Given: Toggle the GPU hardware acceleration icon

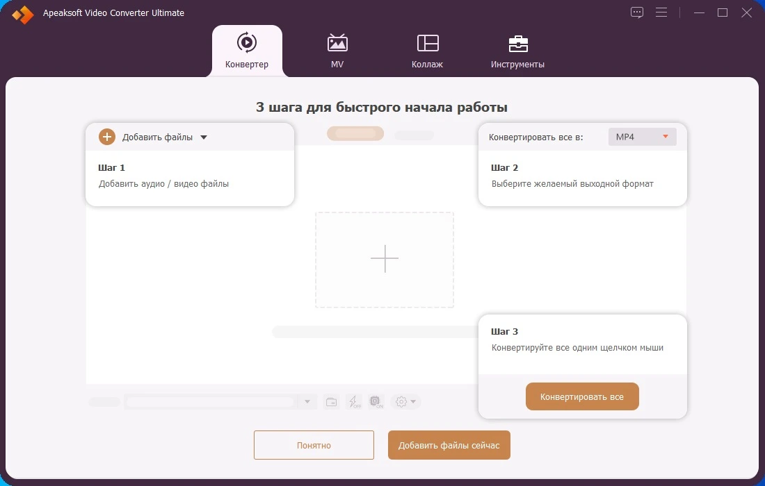Looking at the screenshot, I should coord(376,402).
